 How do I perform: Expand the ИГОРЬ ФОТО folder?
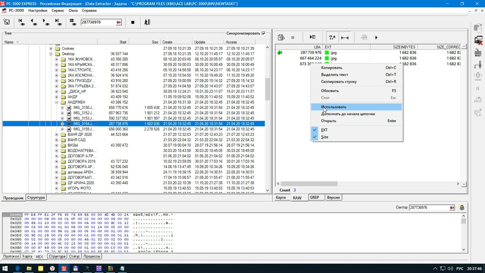tap(57, 188)
